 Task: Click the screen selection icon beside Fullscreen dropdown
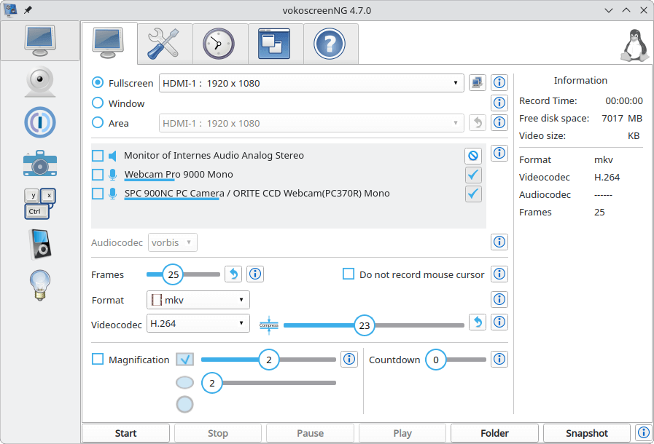point(477,82)
